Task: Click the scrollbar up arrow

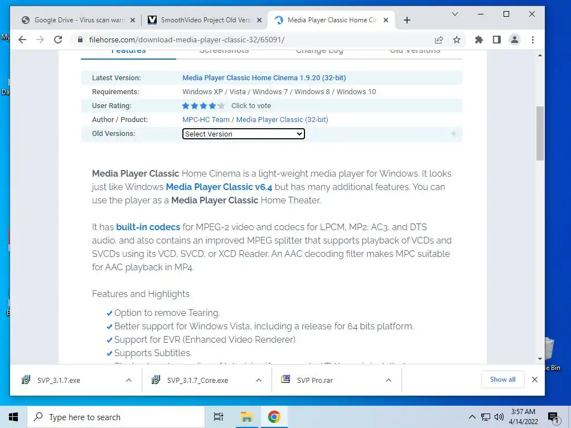Action: (540, 55)
